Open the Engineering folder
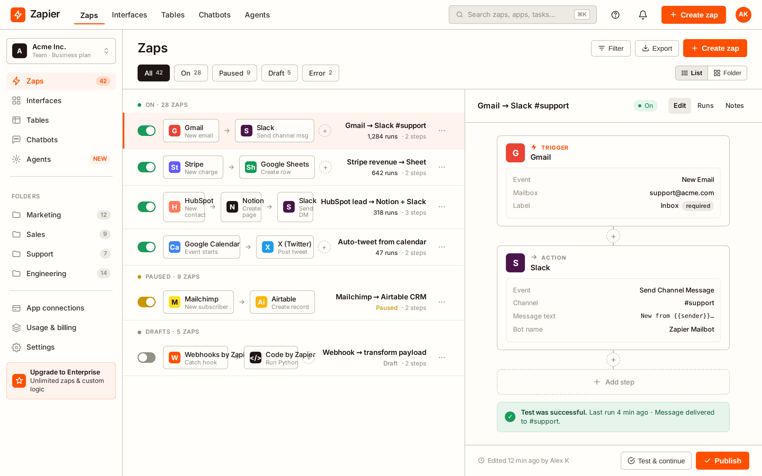Screen dimensions: 762x476 click(61, 274)
